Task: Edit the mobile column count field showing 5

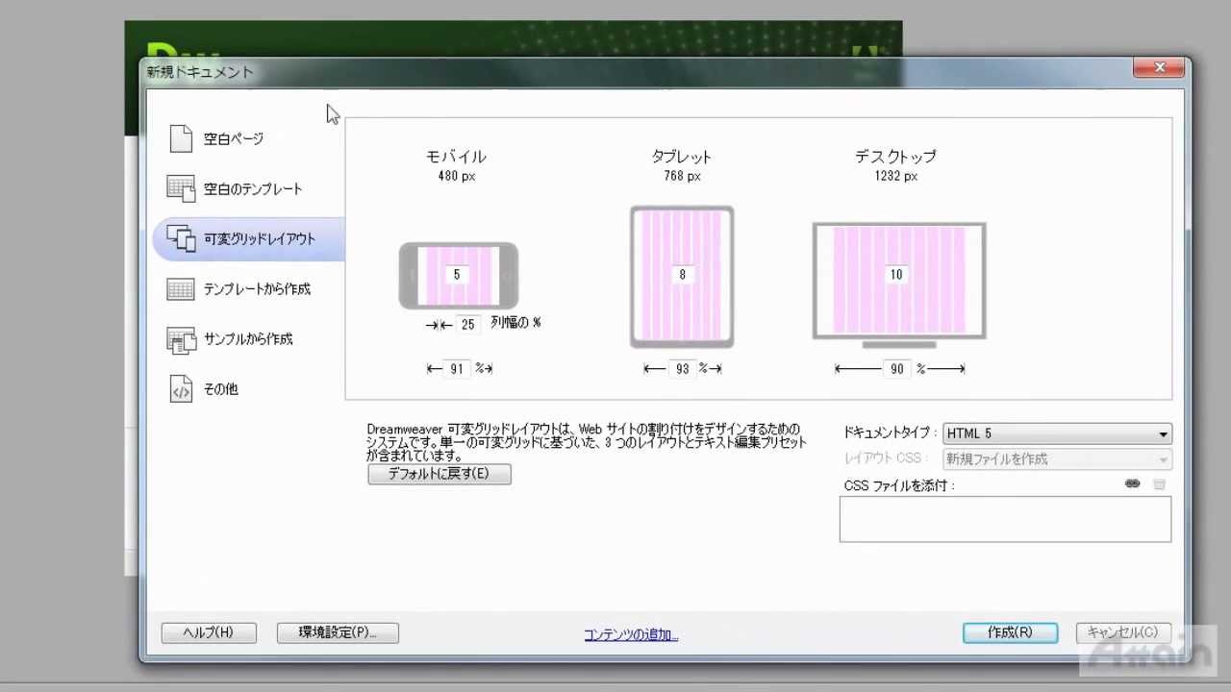Action: 457,275
